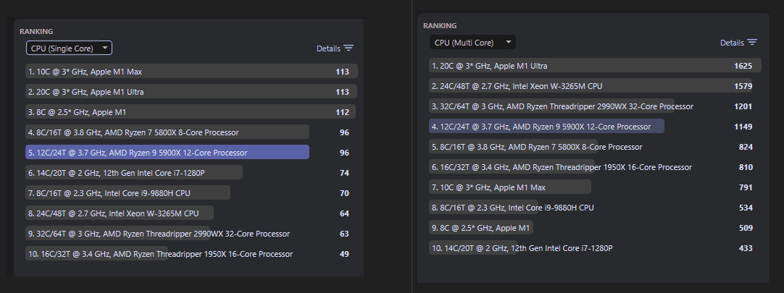This screenshot has height=293, width=784.
Task: Click Details link in Multi Core panel
Action: coord(732,43)
